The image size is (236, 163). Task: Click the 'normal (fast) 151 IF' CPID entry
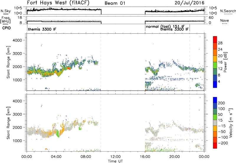[x=165, y=26]
